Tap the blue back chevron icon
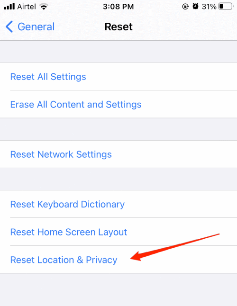This screenshot has width=237, height=306. 9,27
